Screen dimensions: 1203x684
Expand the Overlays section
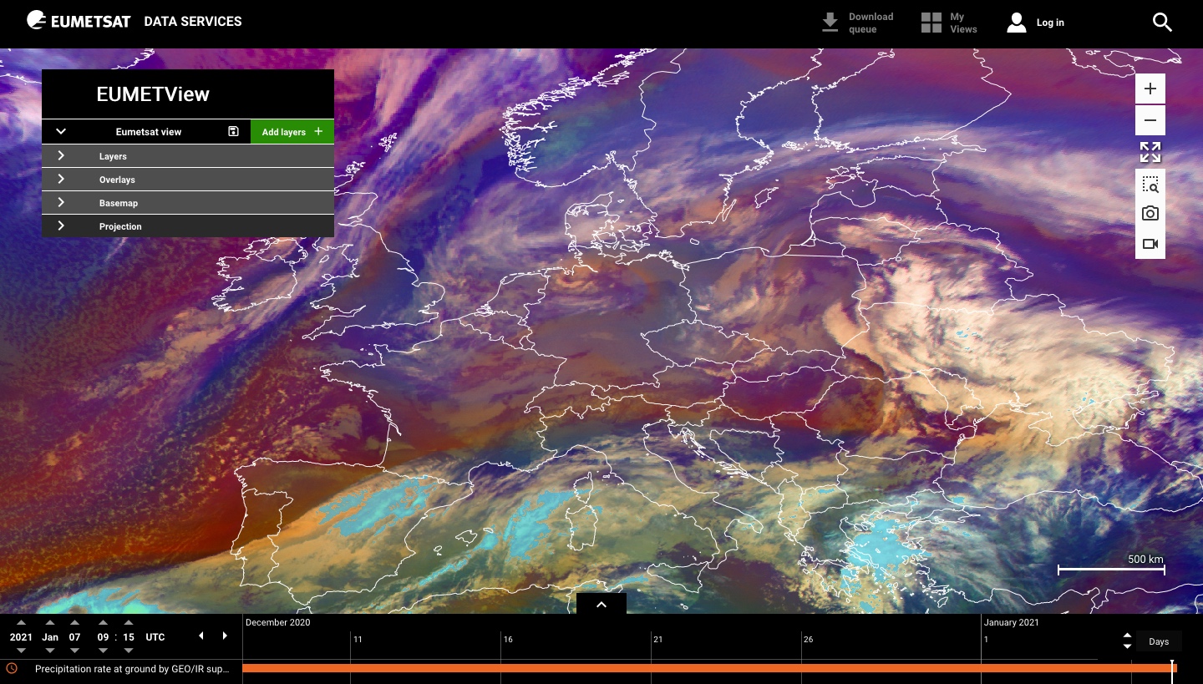61,179
